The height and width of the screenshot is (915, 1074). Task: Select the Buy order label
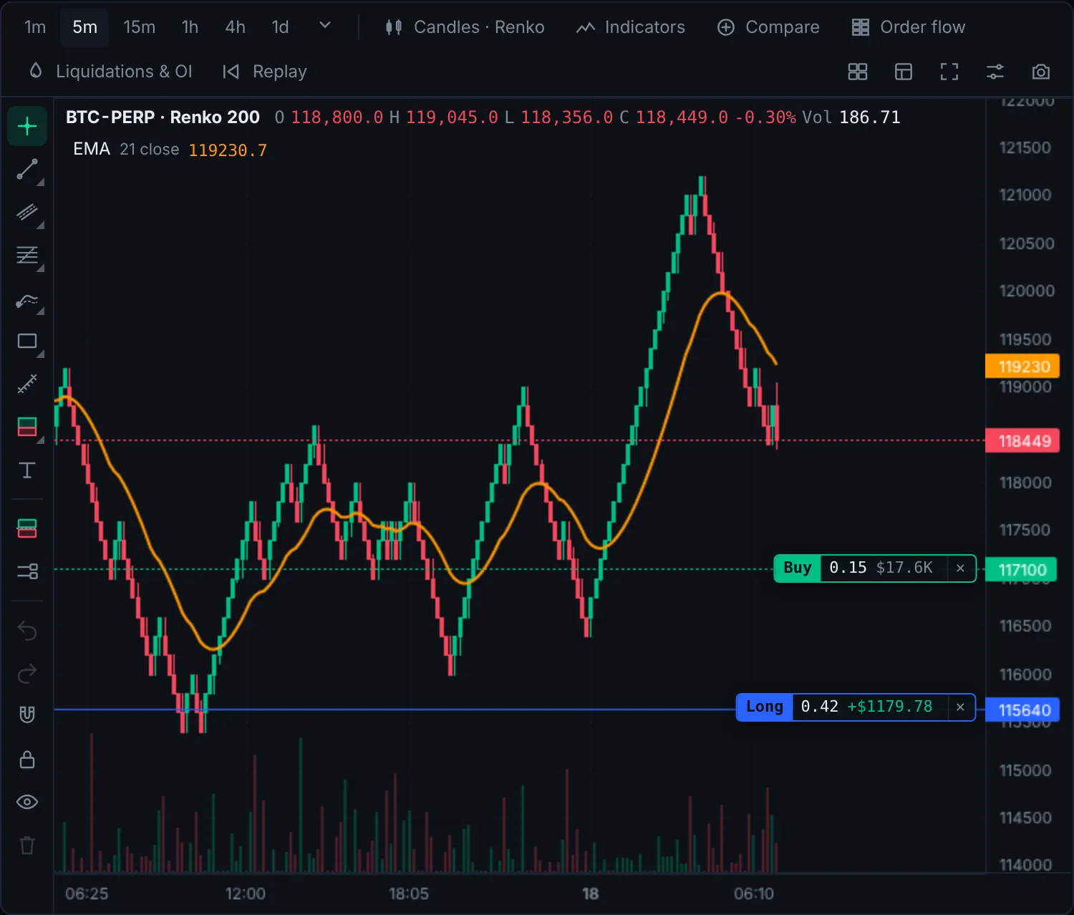pyautogui.click(x=798, y=568)
